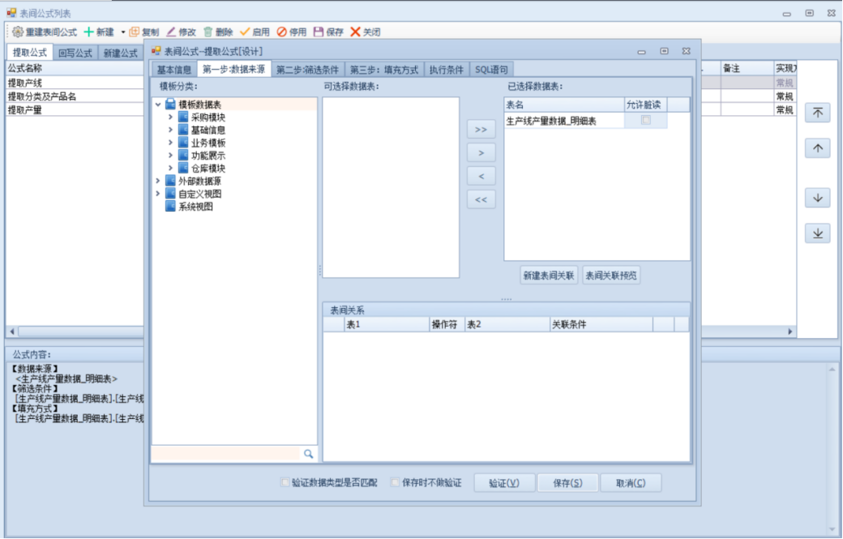Click the 启用 checkmark icon
This screenshot has height=539, width=843.
(x=245, y=32)
